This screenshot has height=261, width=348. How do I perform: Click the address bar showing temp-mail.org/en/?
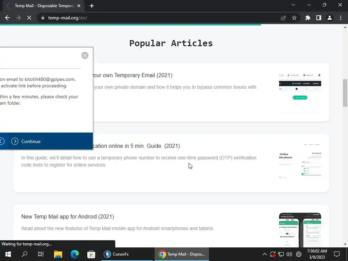coord(155,18)
